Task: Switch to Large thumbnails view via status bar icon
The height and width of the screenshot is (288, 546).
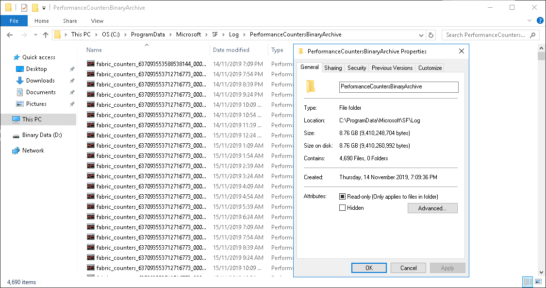Action: [x=538, y=282]
